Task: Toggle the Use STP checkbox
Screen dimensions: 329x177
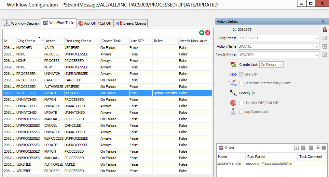Action: [241, 74]
